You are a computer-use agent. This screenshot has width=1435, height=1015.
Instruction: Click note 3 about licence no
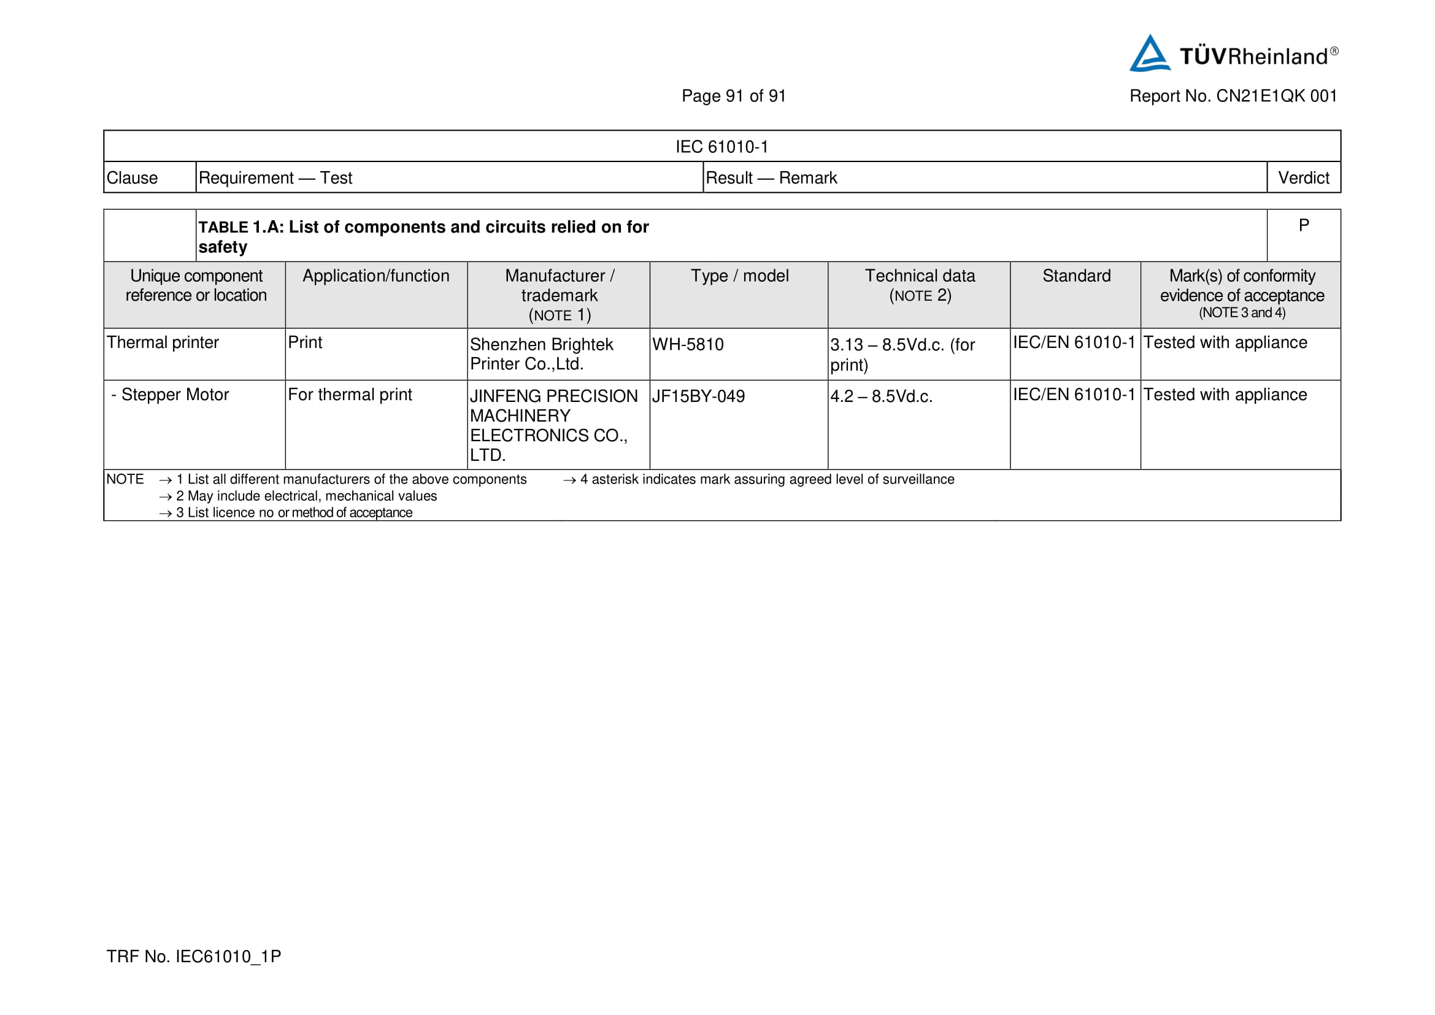point(285,513)
